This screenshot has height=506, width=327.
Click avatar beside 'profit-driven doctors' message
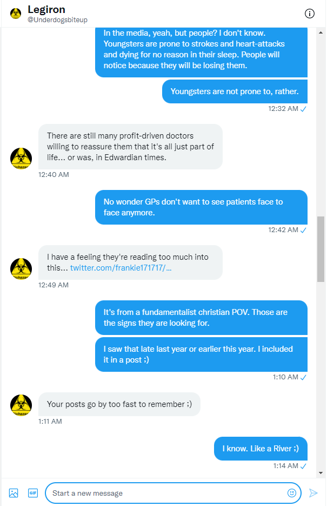coord(21,158)
